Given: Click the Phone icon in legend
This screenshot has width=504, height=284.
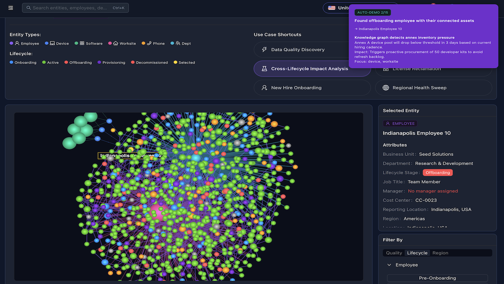Looking at the screenshot, I should pos(149,43).
